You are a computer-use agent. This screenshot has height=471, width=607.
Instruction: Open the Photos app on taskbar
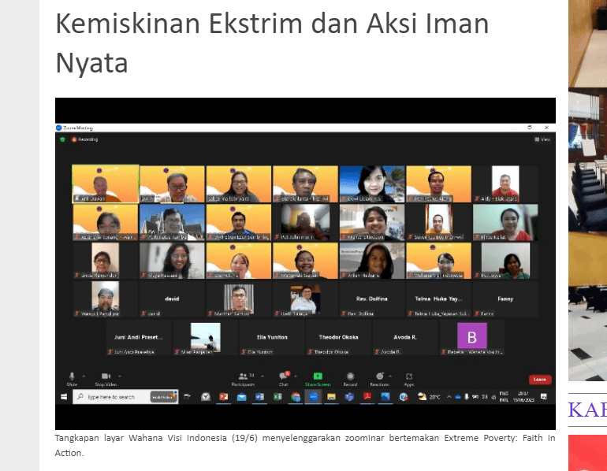pos(385,397)
